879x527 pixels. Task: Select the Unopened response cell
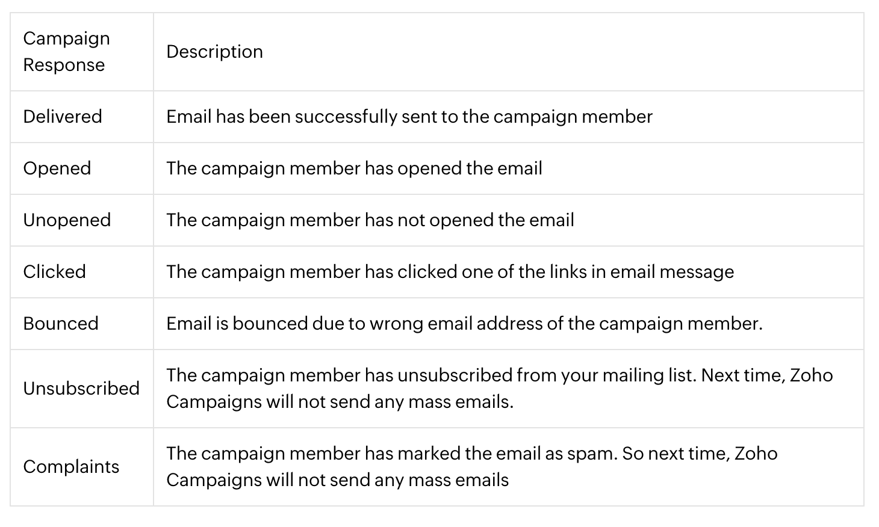[67, 220]
